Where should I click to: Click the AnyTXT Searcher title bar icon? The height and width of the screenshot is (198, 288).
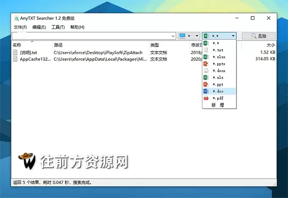click(x=17, y=18)
